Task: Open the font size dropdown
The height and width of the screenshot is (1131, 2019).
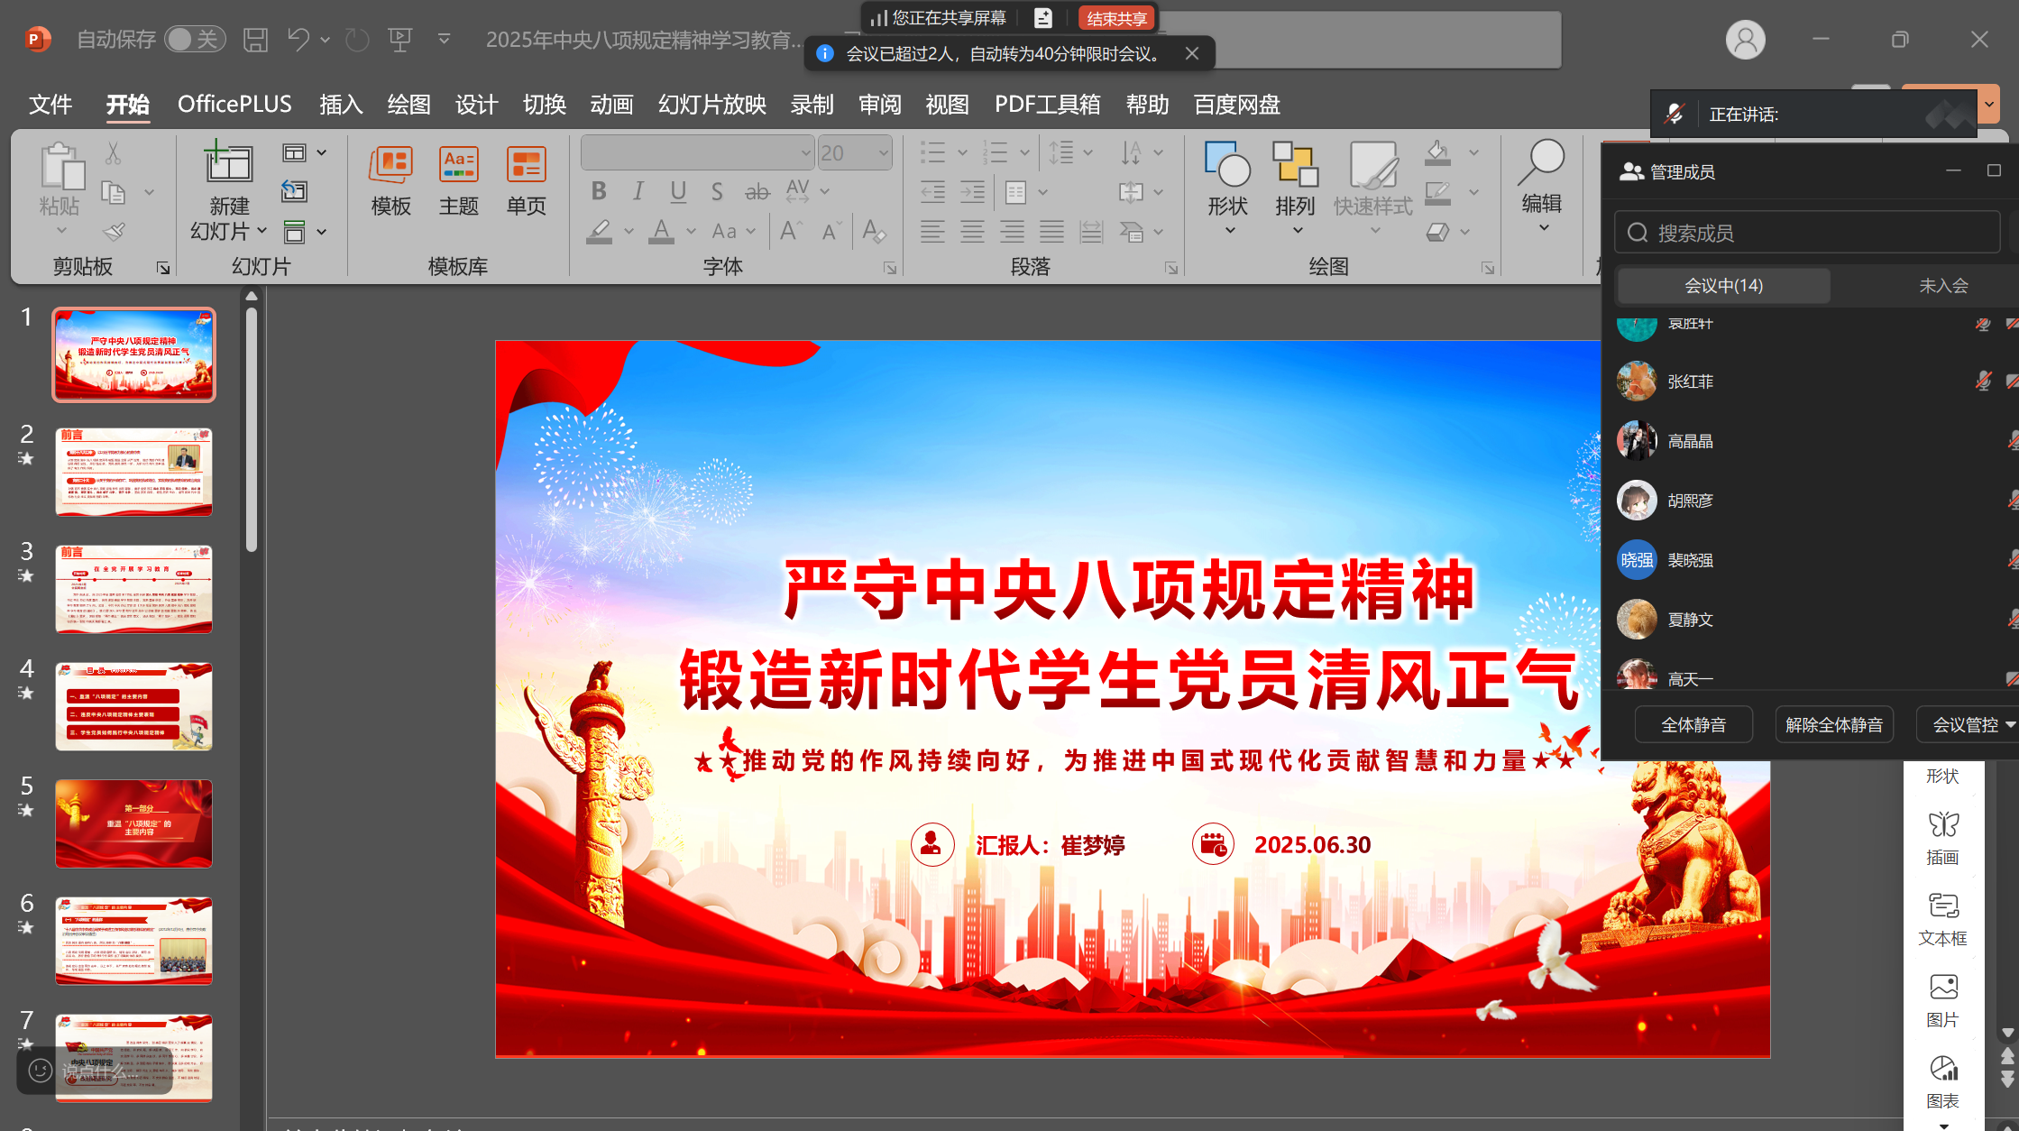Action: (884, 153)
